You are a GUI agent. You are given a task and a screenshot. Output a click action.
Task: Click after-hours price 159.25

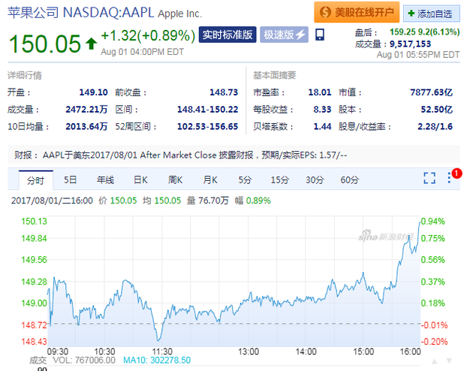[x=402, y=32]
